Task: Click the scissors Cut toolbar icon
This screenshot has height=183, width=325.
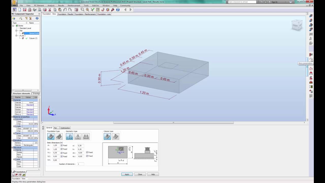Action: point(50,10)
